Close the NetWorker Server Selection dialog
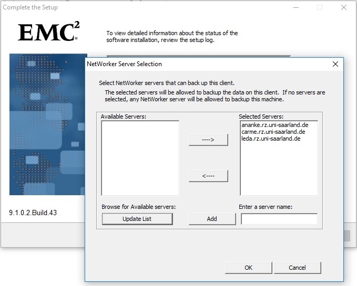 [x=335, y=64]
